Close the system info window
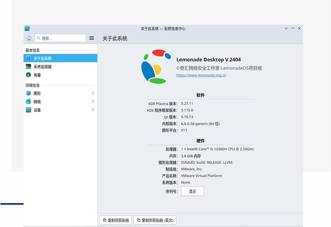The width and height of the screenshot is (331, 227). tap(299, 28)
